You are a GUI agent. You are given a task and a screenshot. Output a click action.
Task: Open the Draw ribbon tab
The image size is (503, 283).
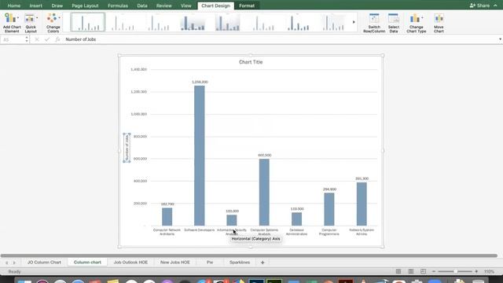[x=57, y=6]
